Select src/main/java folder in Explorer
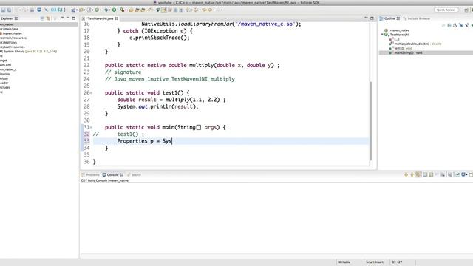Viewport: 473px width, 266px height. pos(10,29)
